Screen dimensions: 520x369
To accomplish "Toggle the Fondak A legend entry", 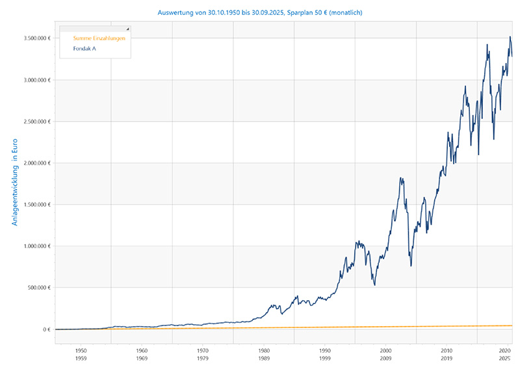I will (x=84, y=48).
